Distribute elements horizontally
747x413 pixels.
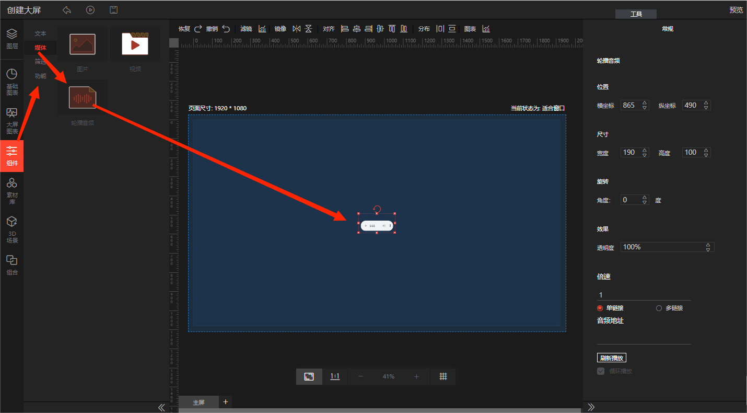click(440, 29)
